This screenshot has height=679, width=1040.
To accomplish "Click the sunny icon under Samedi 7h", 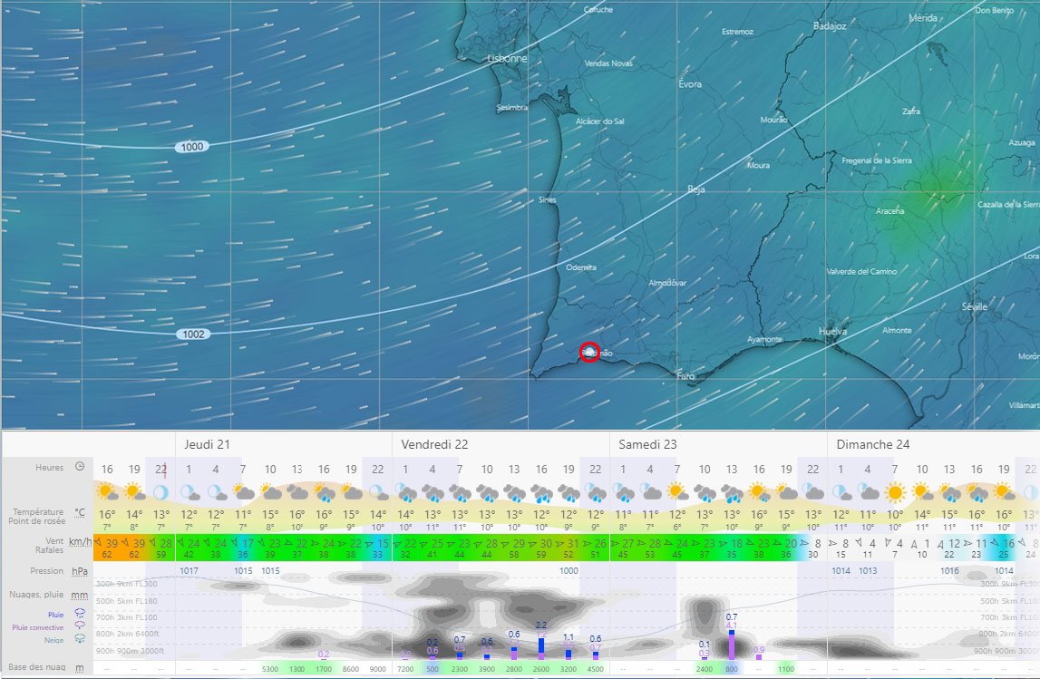I will 677,492.
